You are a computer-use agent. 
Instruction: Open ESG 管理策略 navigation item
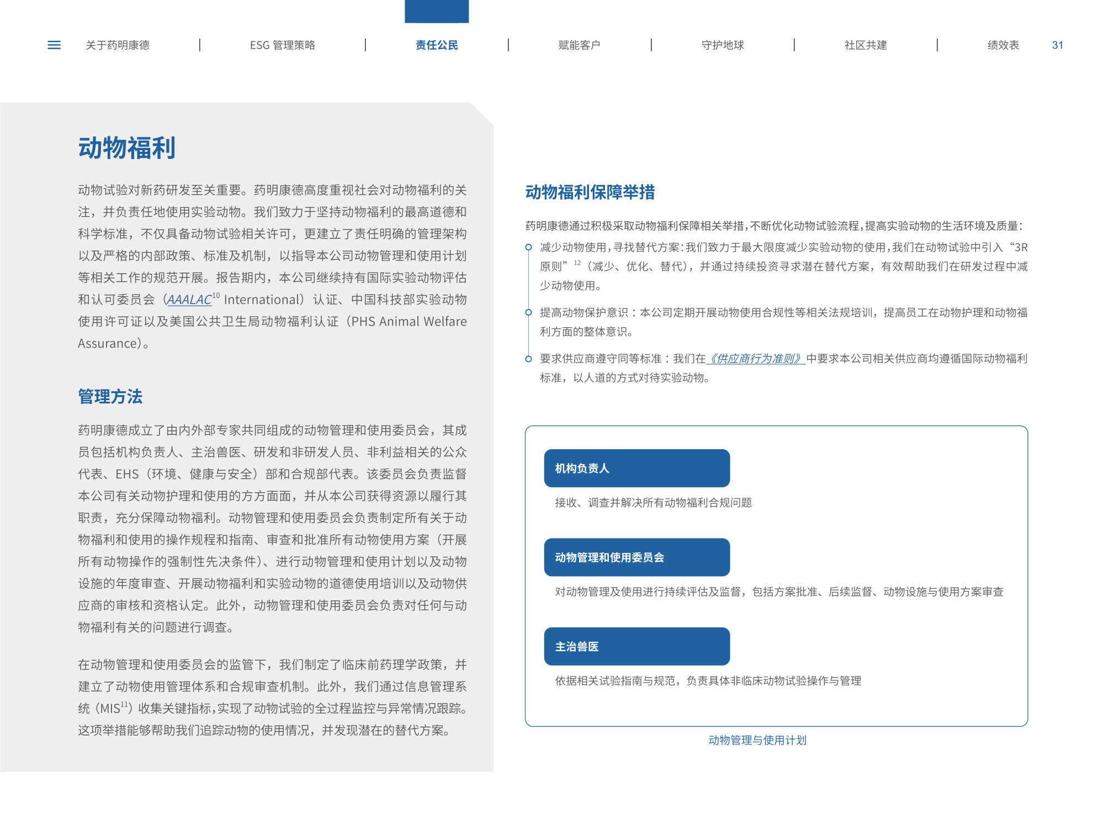[x=282, y=45]
